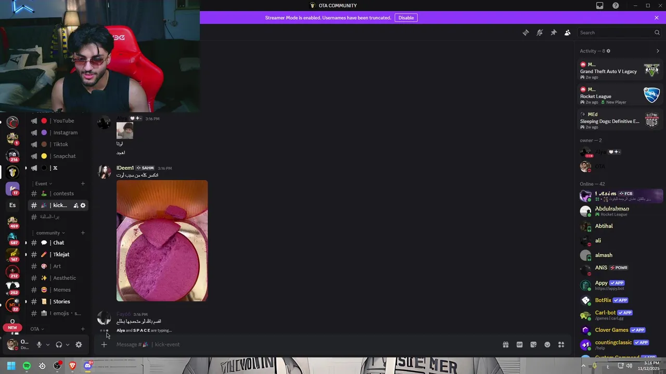The image size is (666, 374).
Task: Select the Stories channel
Action: click(57, 301)
